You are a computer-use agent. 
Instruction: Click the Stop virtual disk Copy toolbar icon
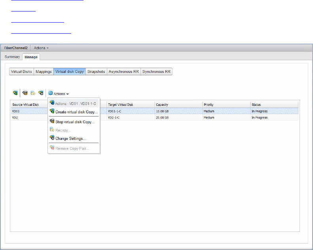click(x=25, y=93)
